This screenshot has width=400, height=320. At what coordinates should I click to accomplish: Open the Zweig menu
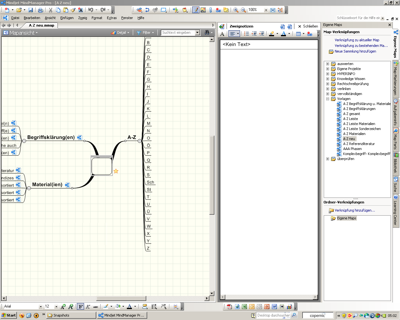pyautogui.click(x=82, y=18)
